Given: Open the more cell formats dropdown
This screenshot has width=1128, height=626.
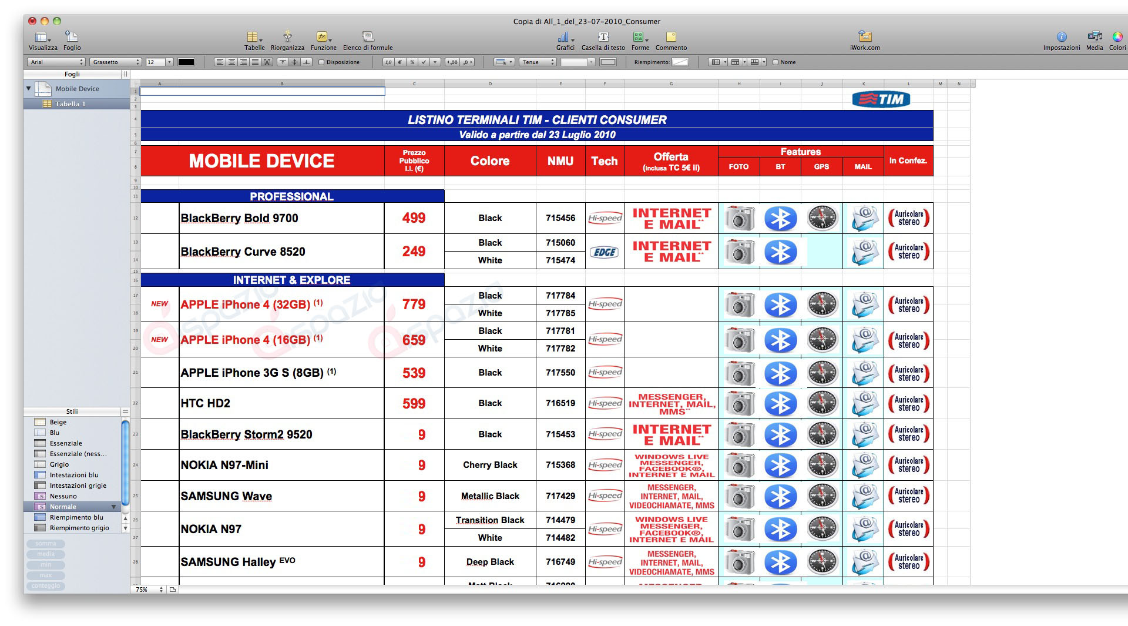Looking at the screenshot, I should (x=435, y=62).
